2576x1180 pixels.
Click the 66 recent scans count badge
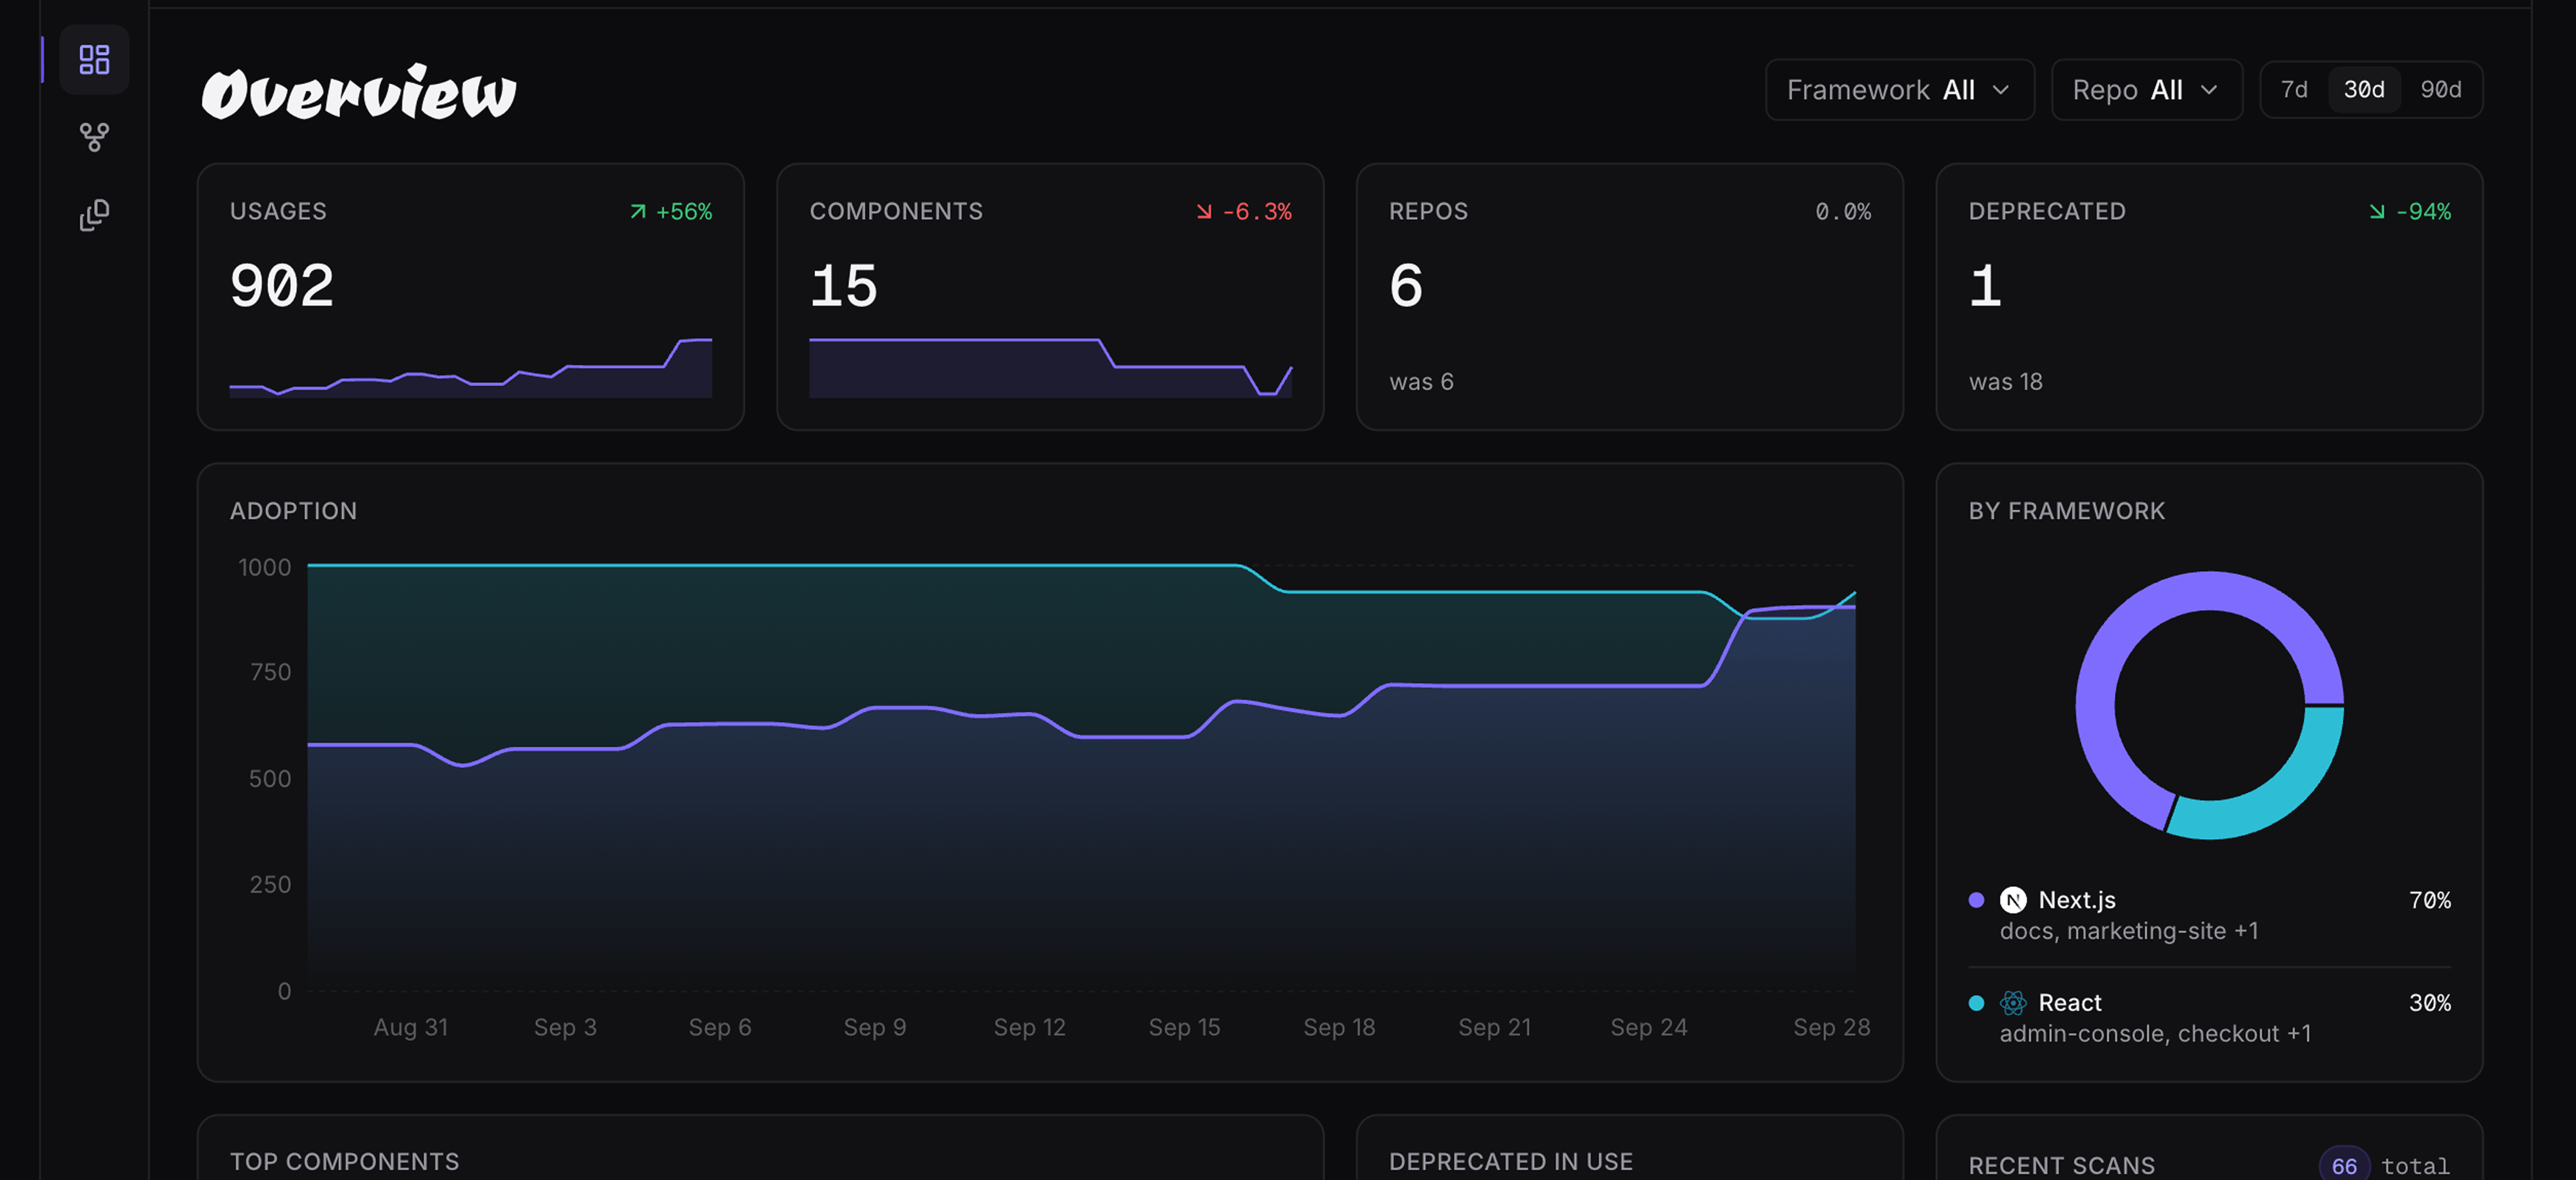tap(2344, 1165)
